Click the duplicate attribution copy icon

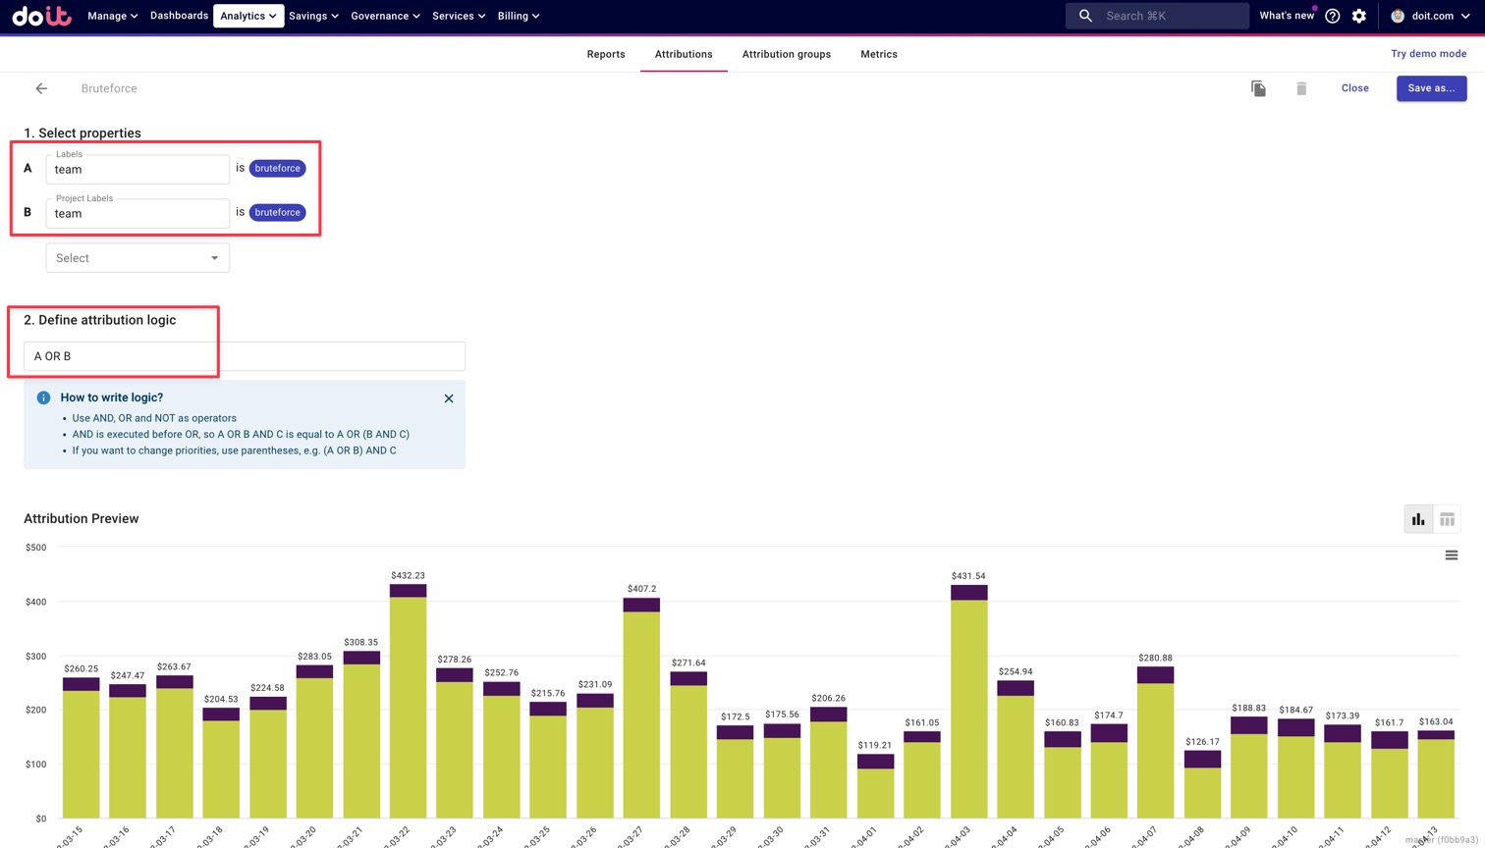click(1258, 88)
